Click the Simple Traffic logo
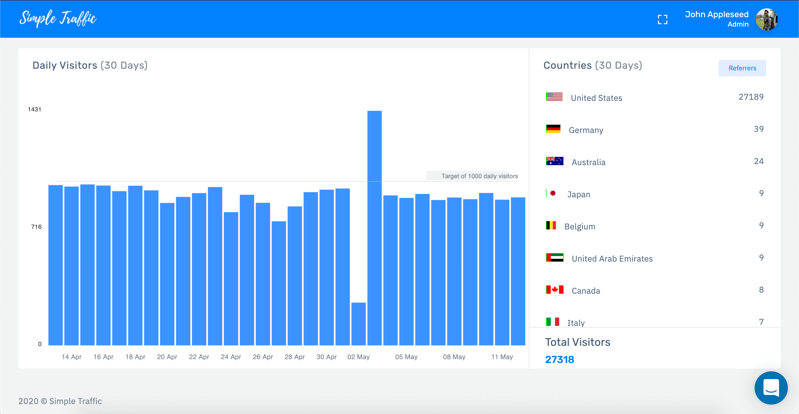The height and width of the screenshot is (414, 799). click(x=58, y=18)
